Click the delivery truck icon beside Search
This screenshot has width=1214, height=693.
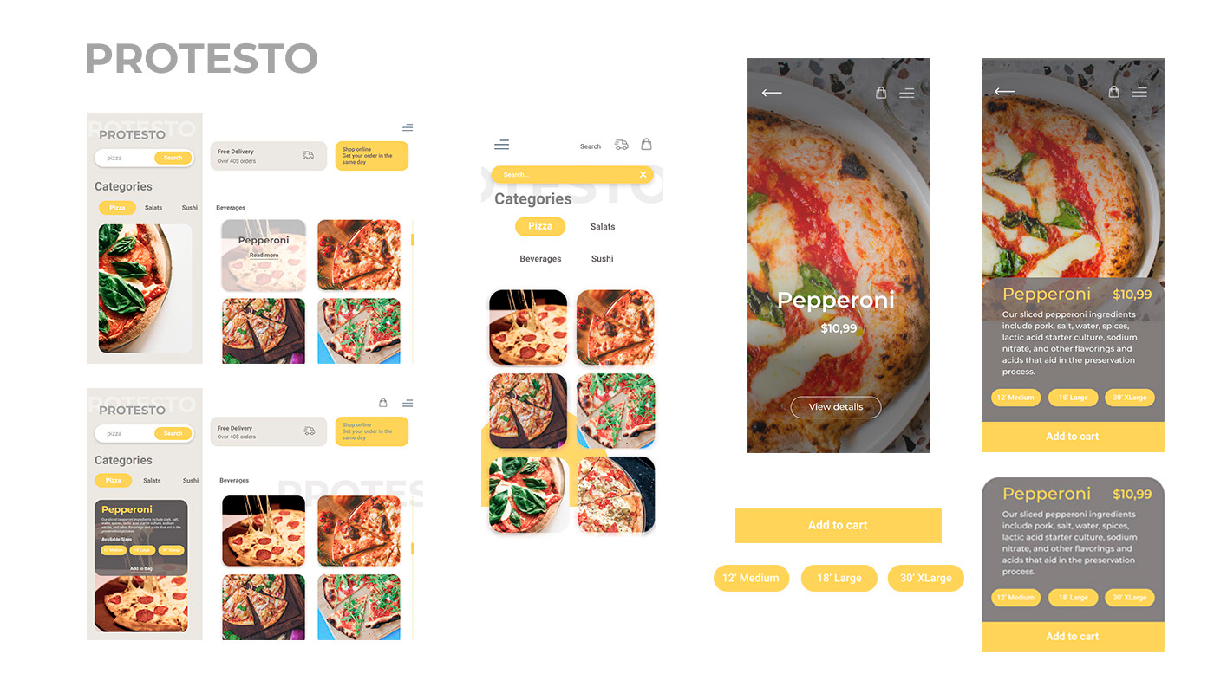tap(621, 145)
